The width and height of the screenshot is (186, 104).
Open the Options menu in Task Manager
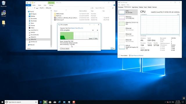(123, 5)
